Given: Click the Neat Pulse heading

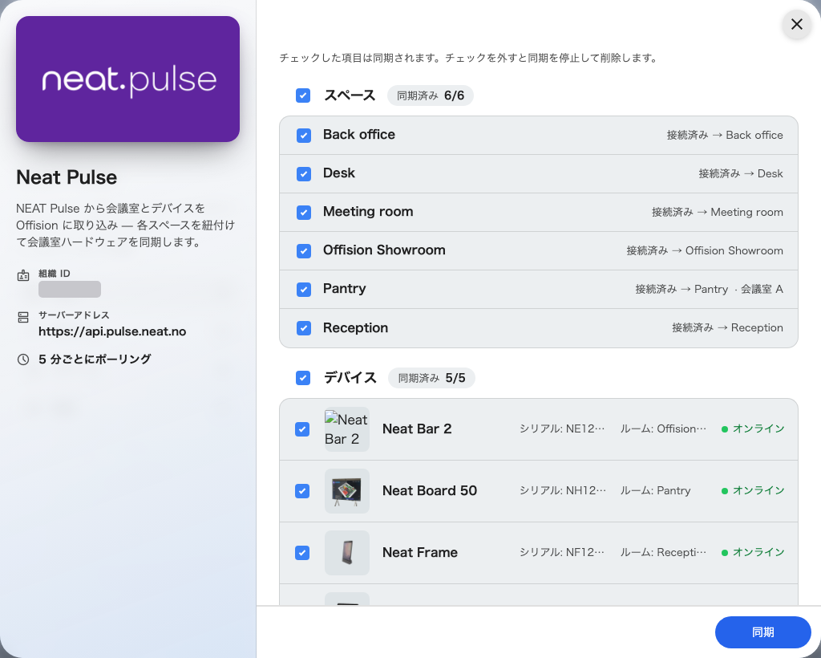Looking at the screenshot, I should [x=67, y=177].
